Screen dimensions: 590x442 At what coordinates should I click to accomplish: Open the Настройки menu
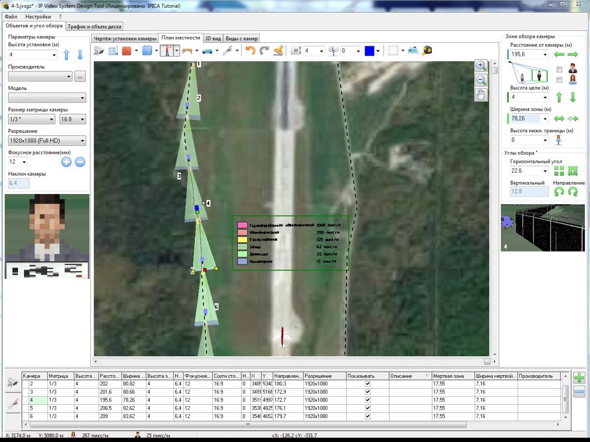[x=38, y=17]
